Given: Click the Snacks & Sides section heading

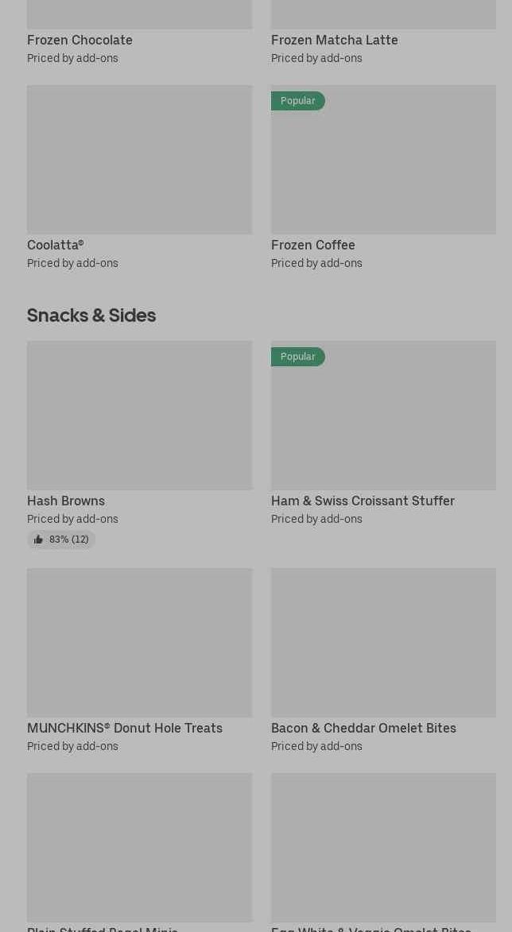Looking at the screenshot, I should pyautogui.click(x=91, y=315).
